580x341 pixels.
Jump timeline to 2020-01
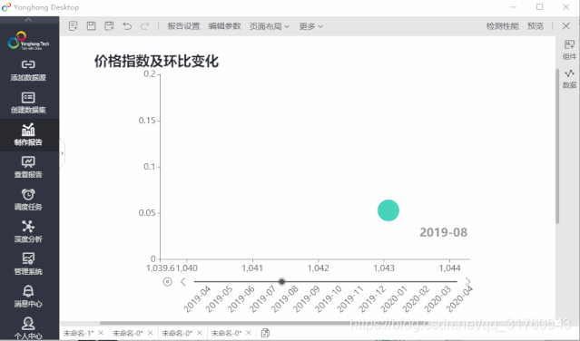[394, 299]
